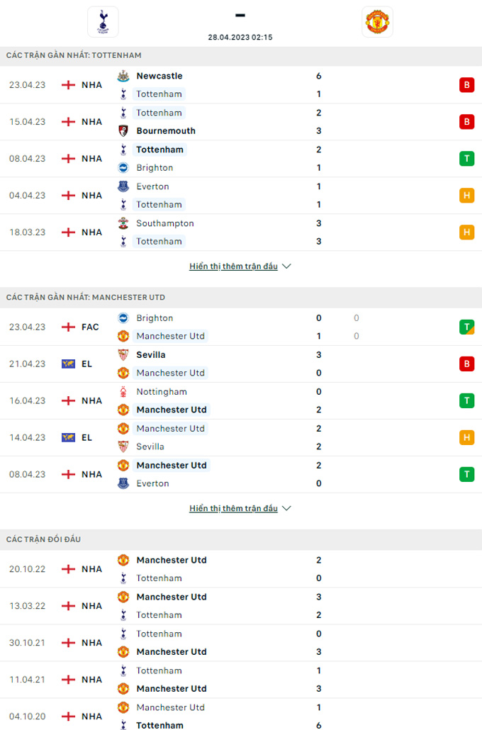Open the 20.10.22 Manchester Utd vs Tottenham match

(x=241, y=569)
